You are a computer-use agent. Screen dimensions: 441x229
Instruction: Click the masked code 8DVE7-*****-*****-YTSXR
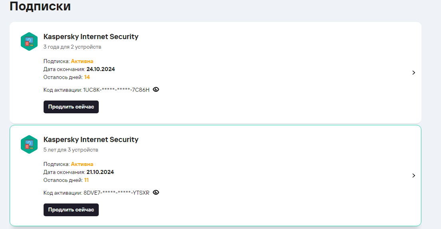[x=116, y=193]
